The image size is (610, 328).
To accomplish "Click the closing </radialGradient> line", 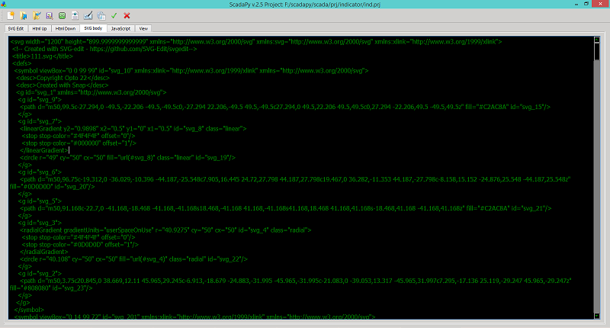I will 44,252.
